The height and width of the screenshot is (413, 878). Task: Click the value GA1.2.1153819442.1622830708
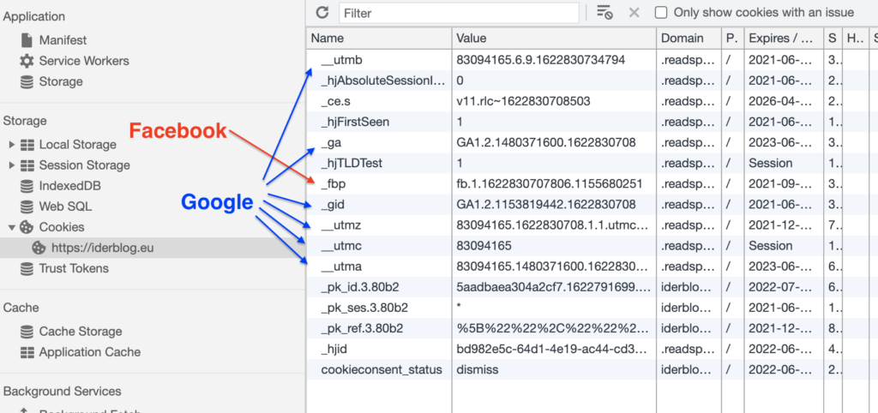(x=546, y=205)
